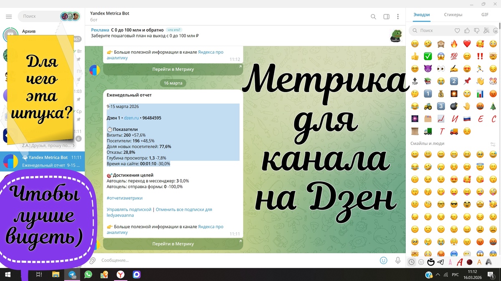Viewport: 501px width, 281px height.
Task: Select the heart reaction icon in emoji search bar
Action: tap(457, 30)
